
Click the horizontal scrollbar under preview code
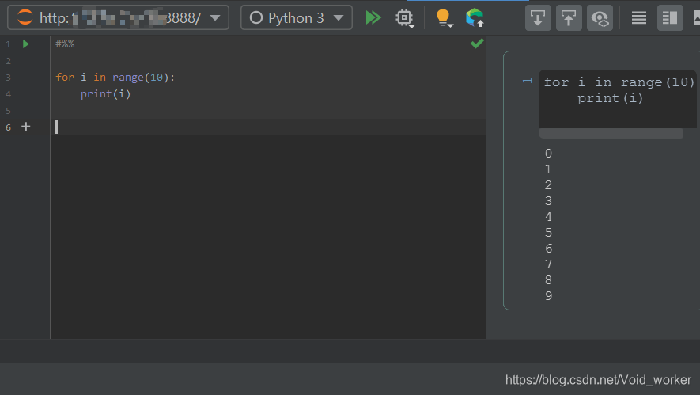pos(611,133)
